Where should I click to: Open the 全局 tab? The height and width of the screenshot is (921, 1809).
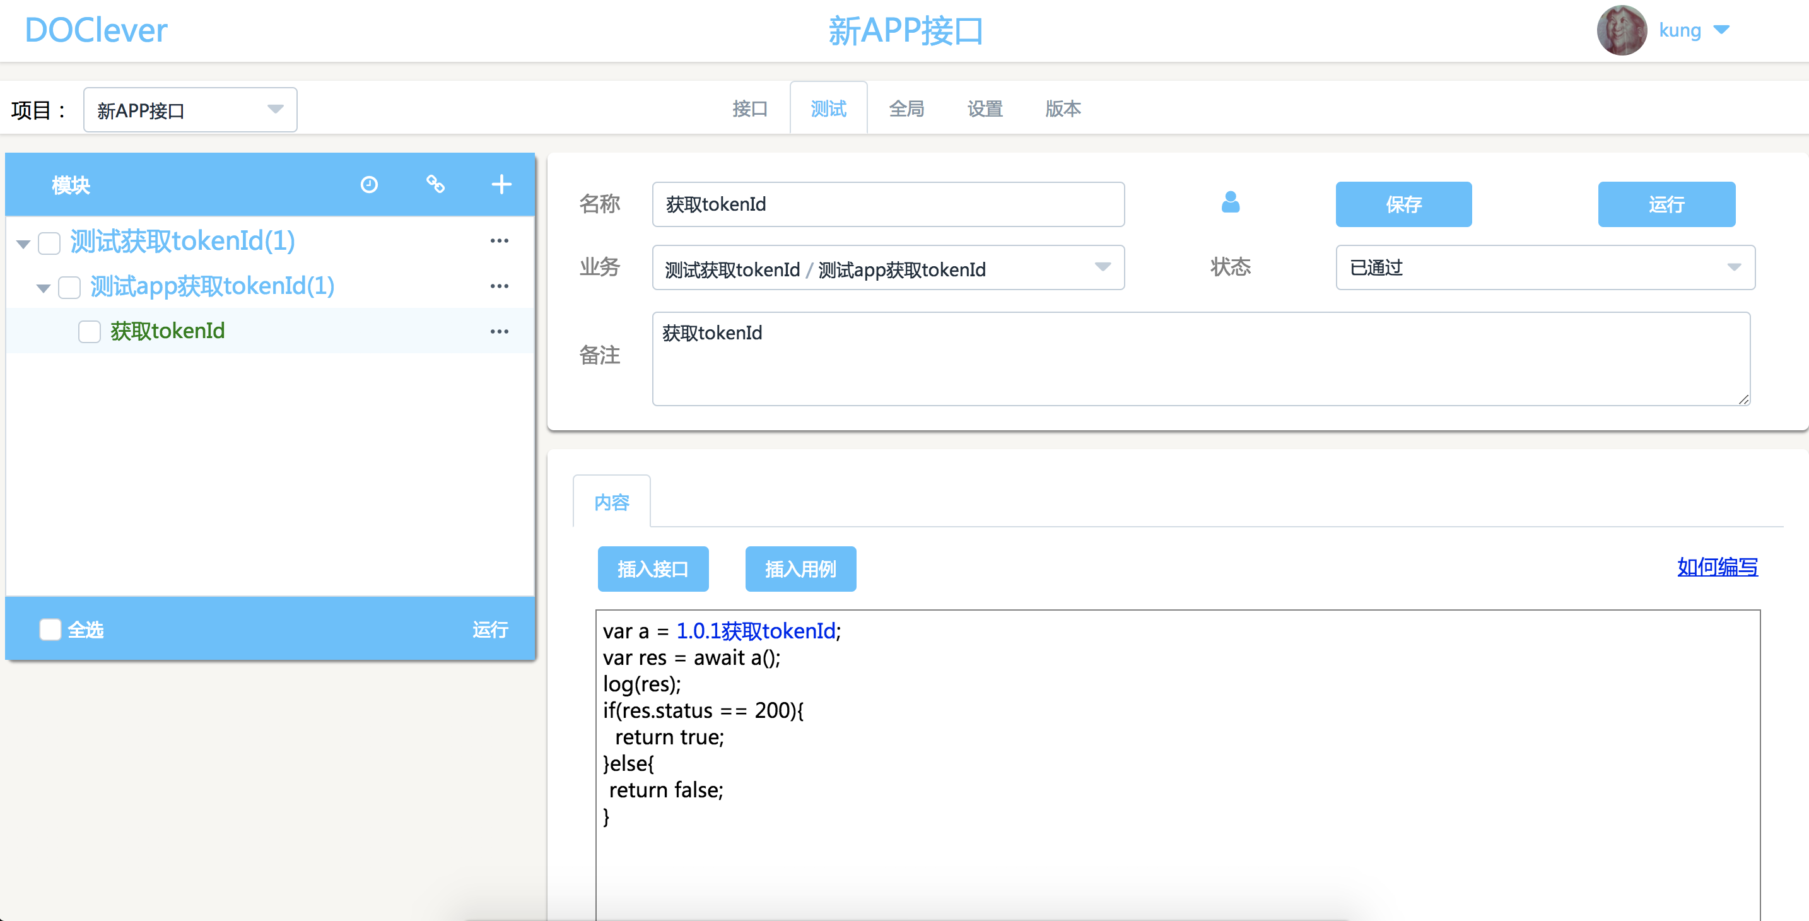click(x=906, y=109)
